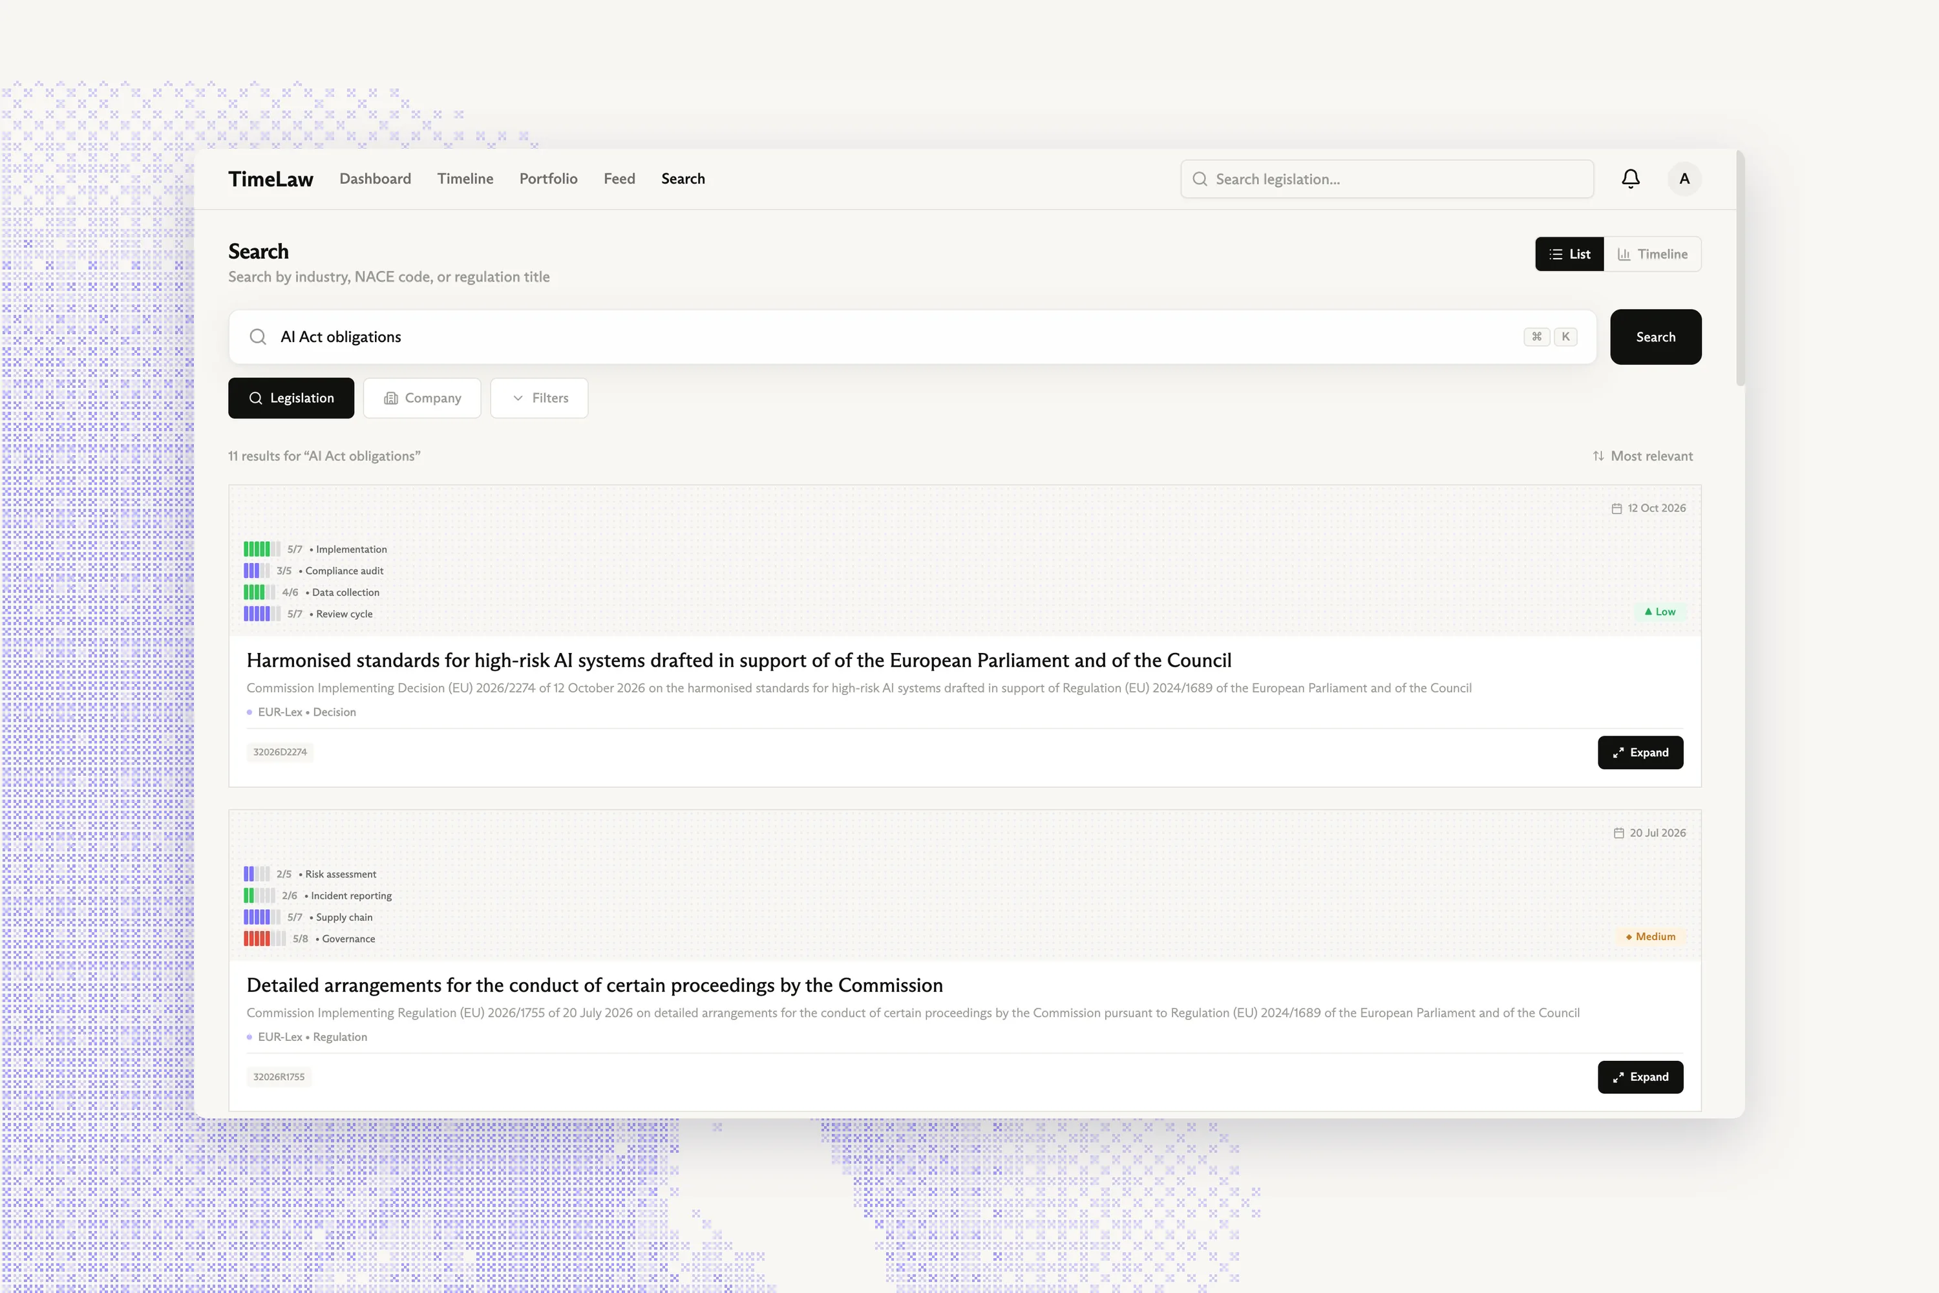Focus the Search legislation input
The width and height of the screenshot is (1939, 1293).
[x=1386, y=179]
